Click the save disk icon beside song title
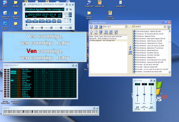 coord(67,9)
